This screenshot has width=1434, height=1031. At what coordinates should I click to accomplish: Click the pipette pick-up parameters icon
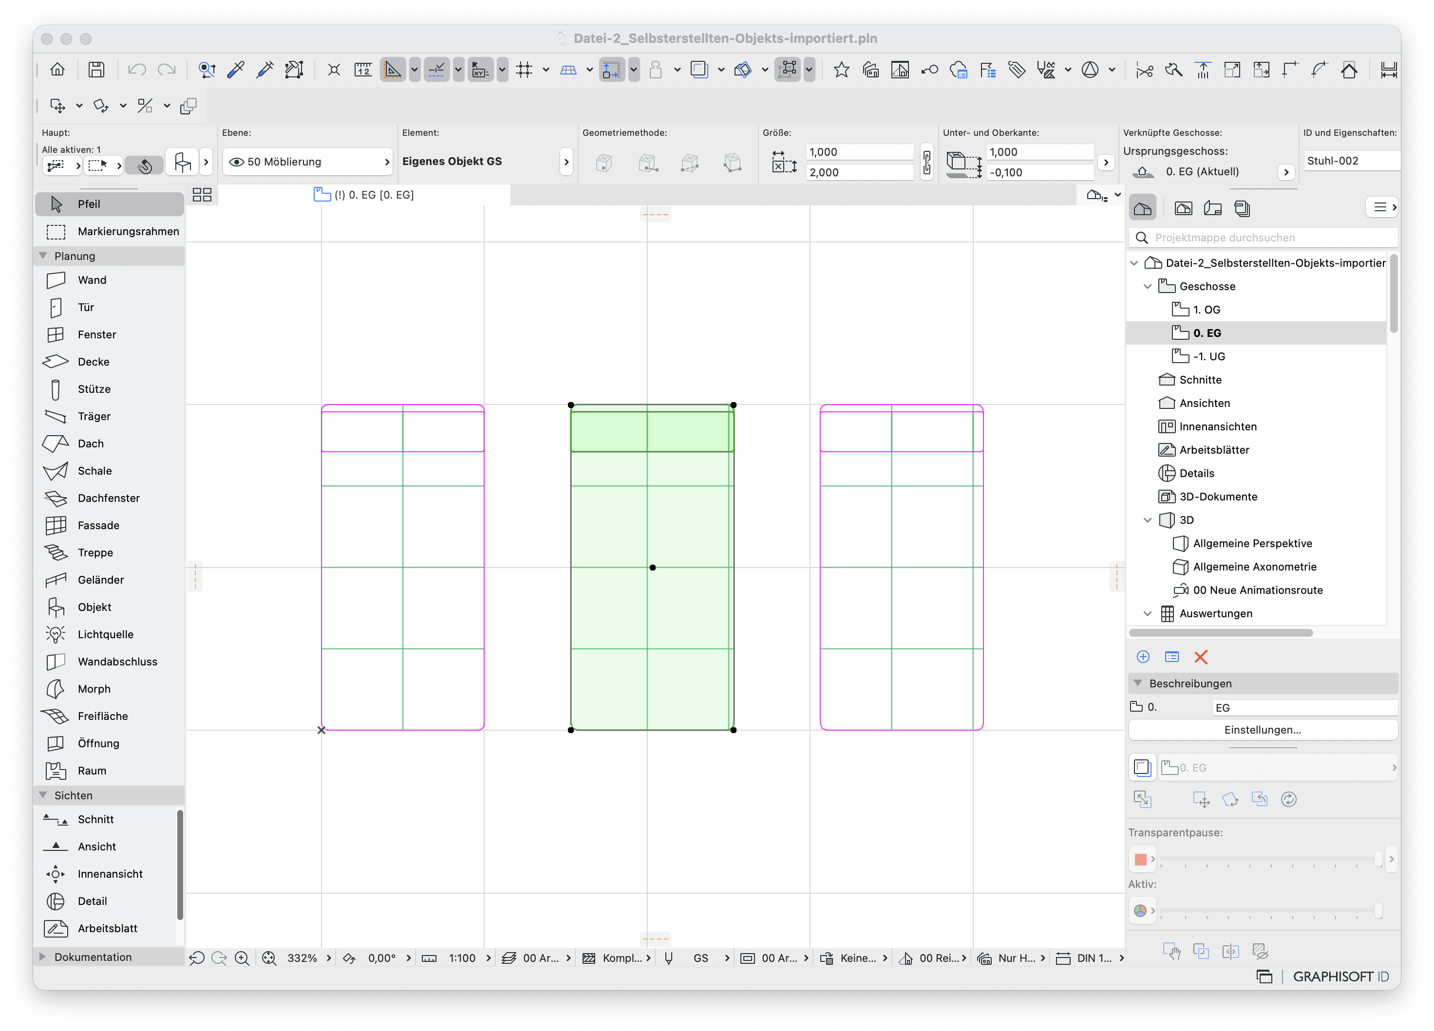[x=235, y=70]
